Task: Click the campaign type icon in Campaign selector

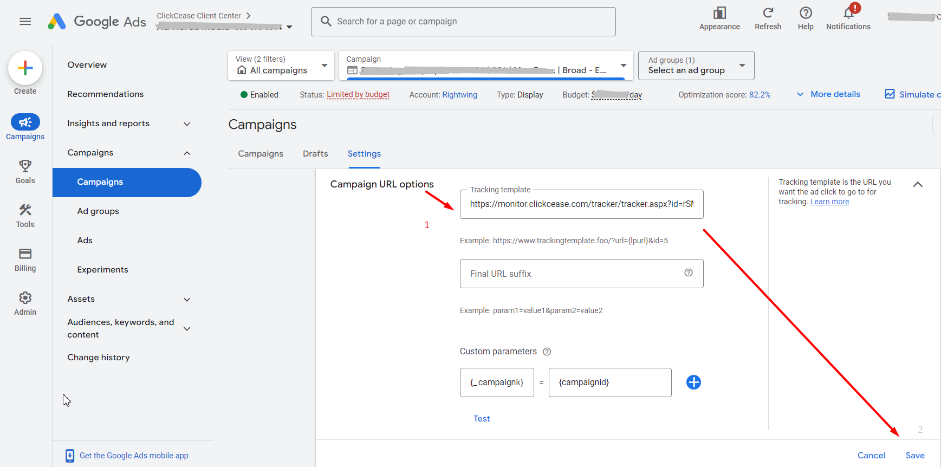Action: (x=352, y=70)
